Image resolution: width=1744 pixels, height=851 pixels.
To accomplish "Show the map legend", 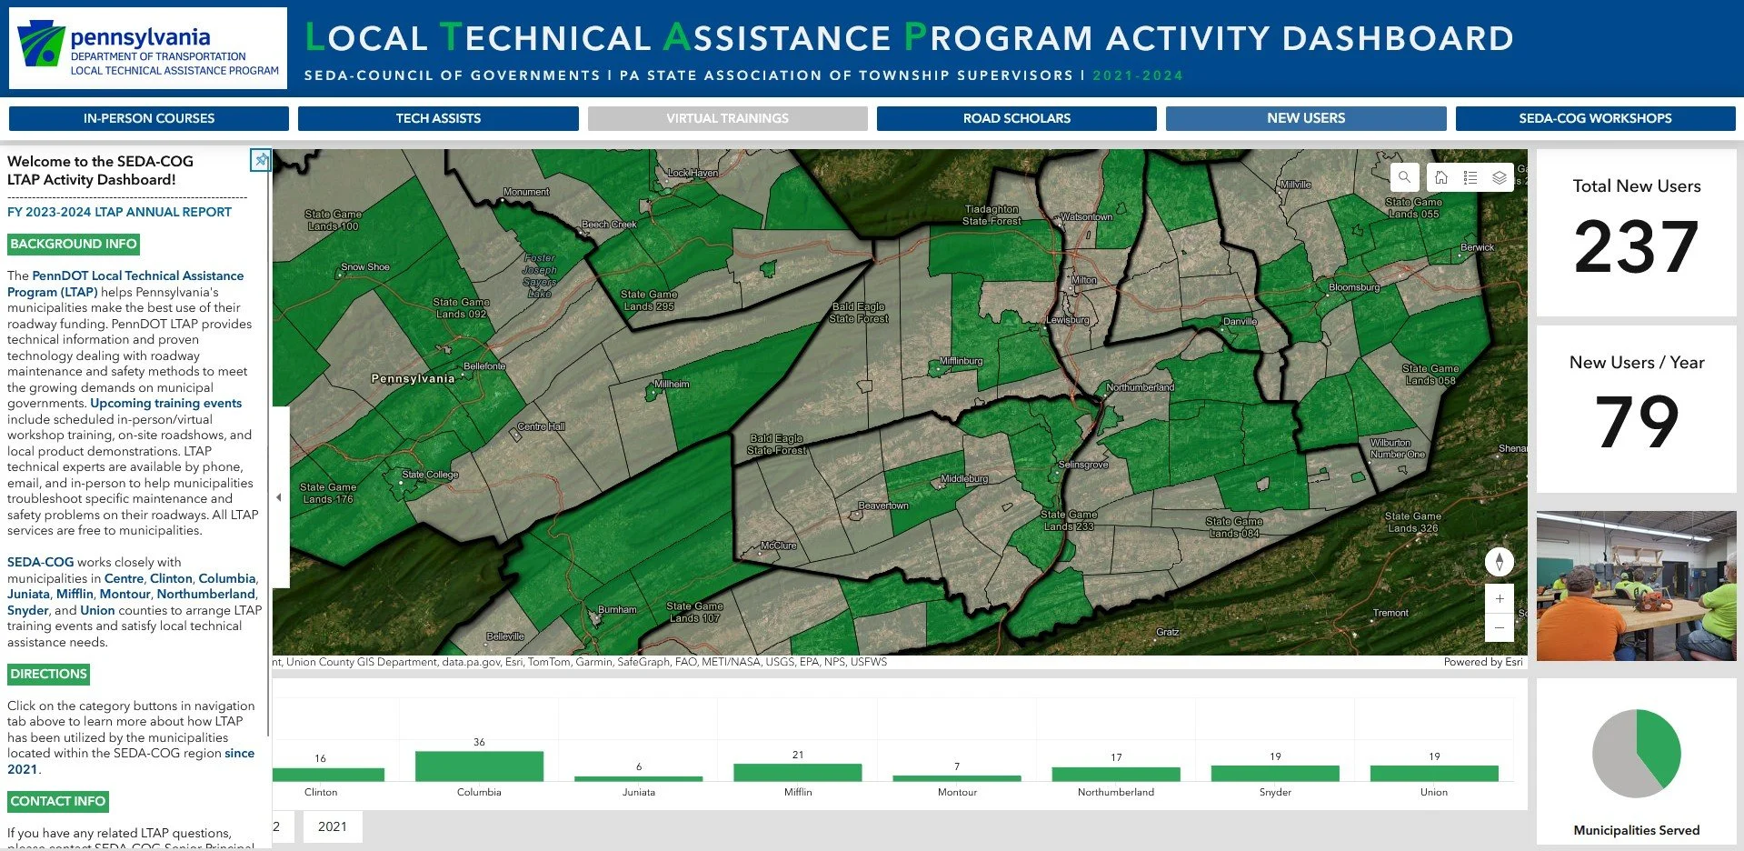I will point(1470,177).
